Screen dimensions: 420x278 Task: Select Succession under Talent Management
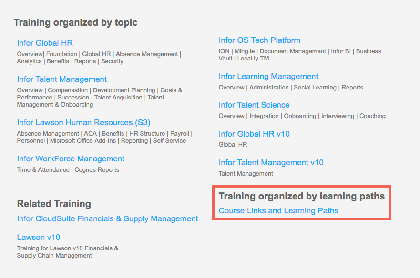click(73, 98)
